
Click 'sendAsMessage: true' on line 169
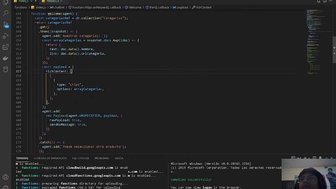tap(68, 124)
